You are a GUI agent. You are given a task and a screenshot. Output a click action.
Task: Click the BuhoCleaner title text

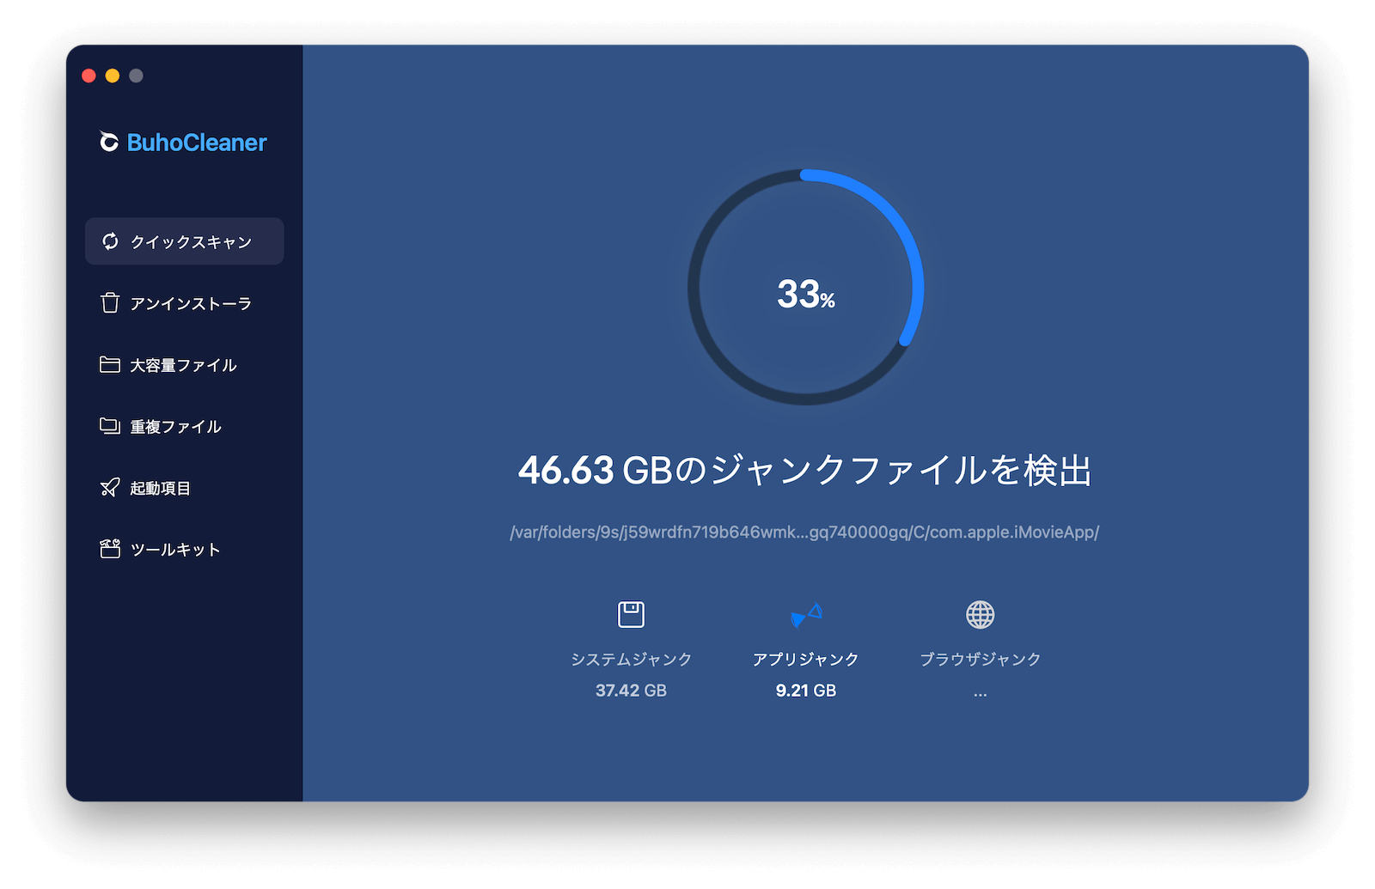point(197,143)
